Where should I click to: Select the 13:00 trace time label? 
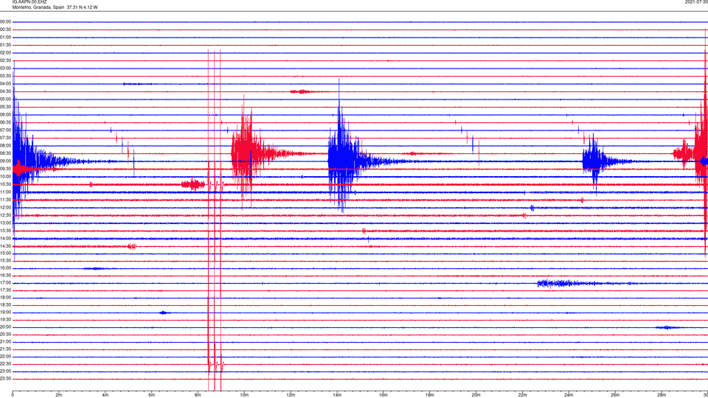click(5, 223)
